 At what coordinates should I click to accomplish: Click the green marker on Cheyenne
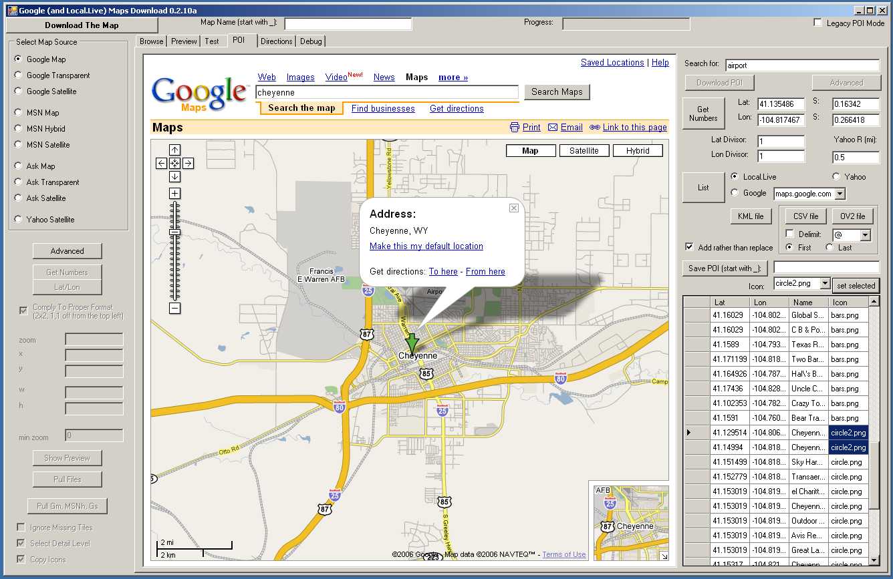(x=412, y=342)
